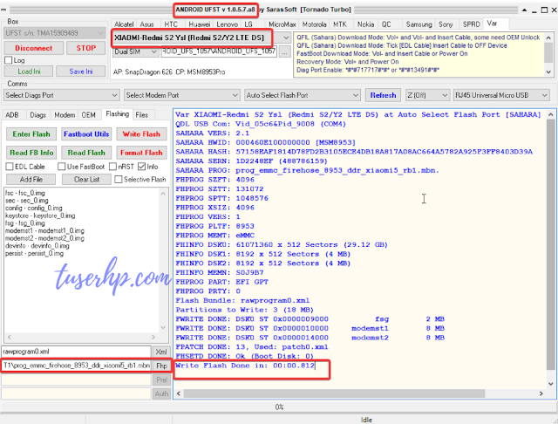The width and height of the screenshot is (558, 424).
Task: Click the log horizontal scrollbar
Action: pos(334,393)
